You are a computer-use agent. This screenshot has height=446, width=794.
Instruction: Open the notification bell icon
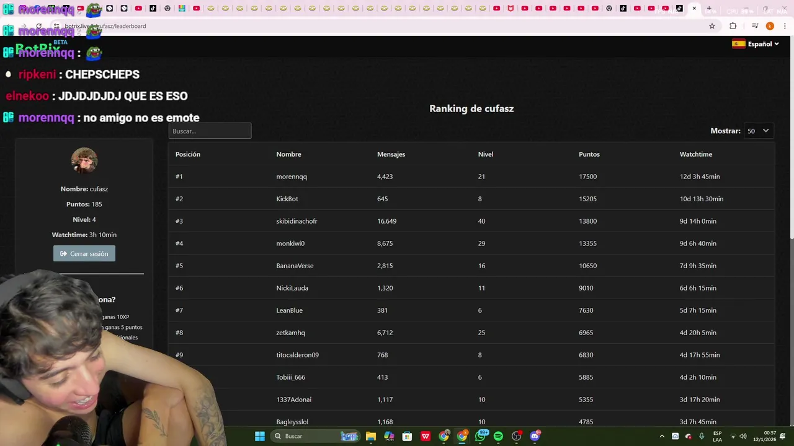(x=783, y=436)
